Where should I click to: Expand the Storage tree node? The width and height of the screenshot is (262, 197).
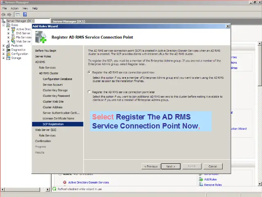click(x=4, y=58)
